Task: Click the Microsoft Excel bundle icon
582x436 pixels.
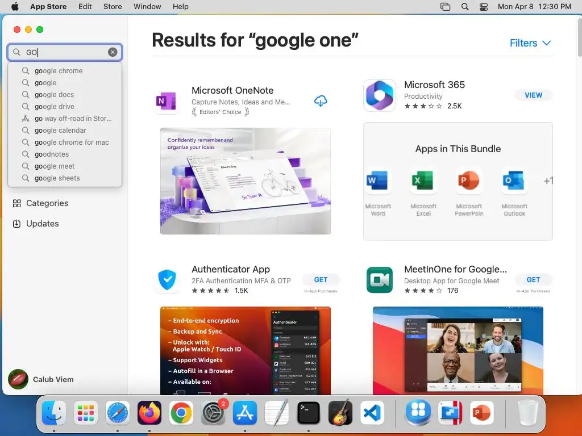Action: 423,181
